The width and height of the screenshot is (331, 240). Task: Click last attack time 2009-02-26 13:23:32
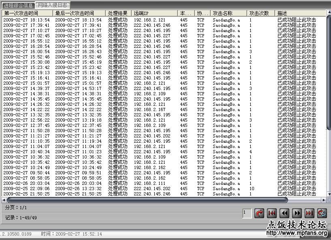point(78,189)
